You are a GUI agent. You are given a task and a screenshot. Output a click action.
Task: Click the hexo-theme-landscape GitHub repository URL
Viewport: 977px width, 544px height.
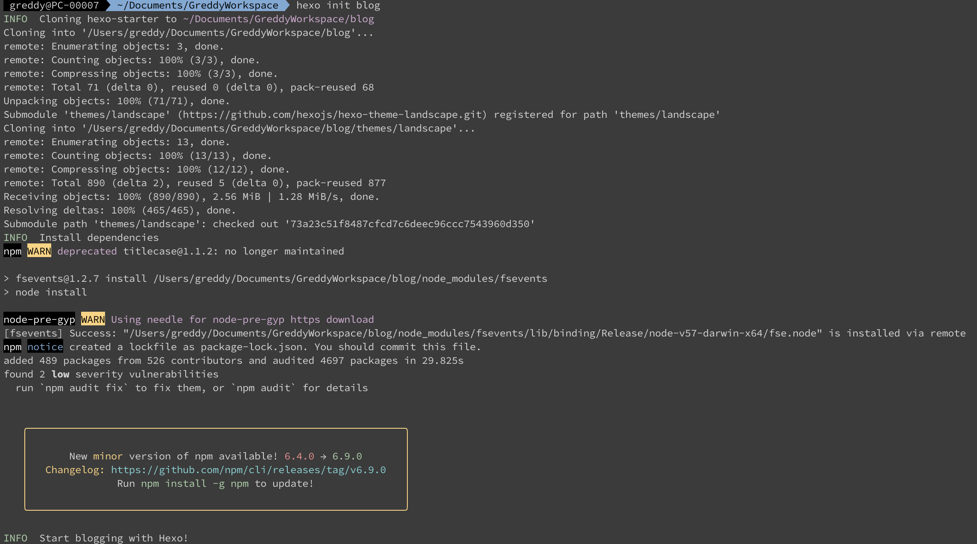[x=332, y=114]
